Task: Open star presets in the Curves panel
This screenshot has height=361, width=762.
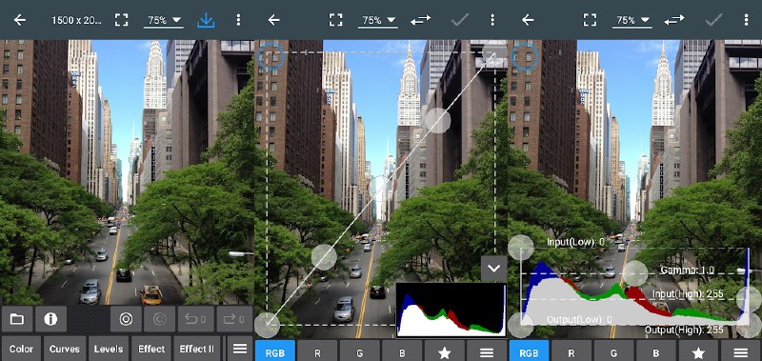Action: (x=445, y=353)
